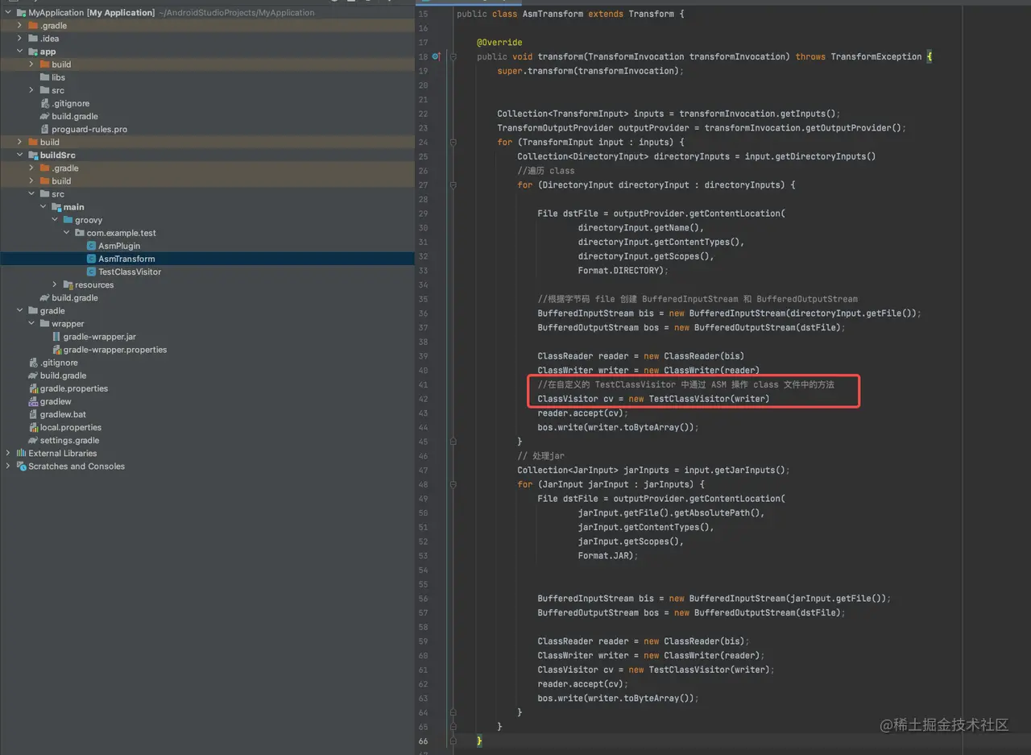Click 'reader.accept(cv);' on line 62
The image size is (1031, 755).
point(583,684)
